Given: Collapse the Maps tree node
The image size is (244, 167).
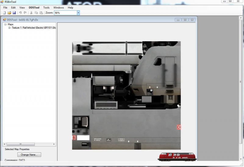Looking at the screenshot, I should [5, 24].
